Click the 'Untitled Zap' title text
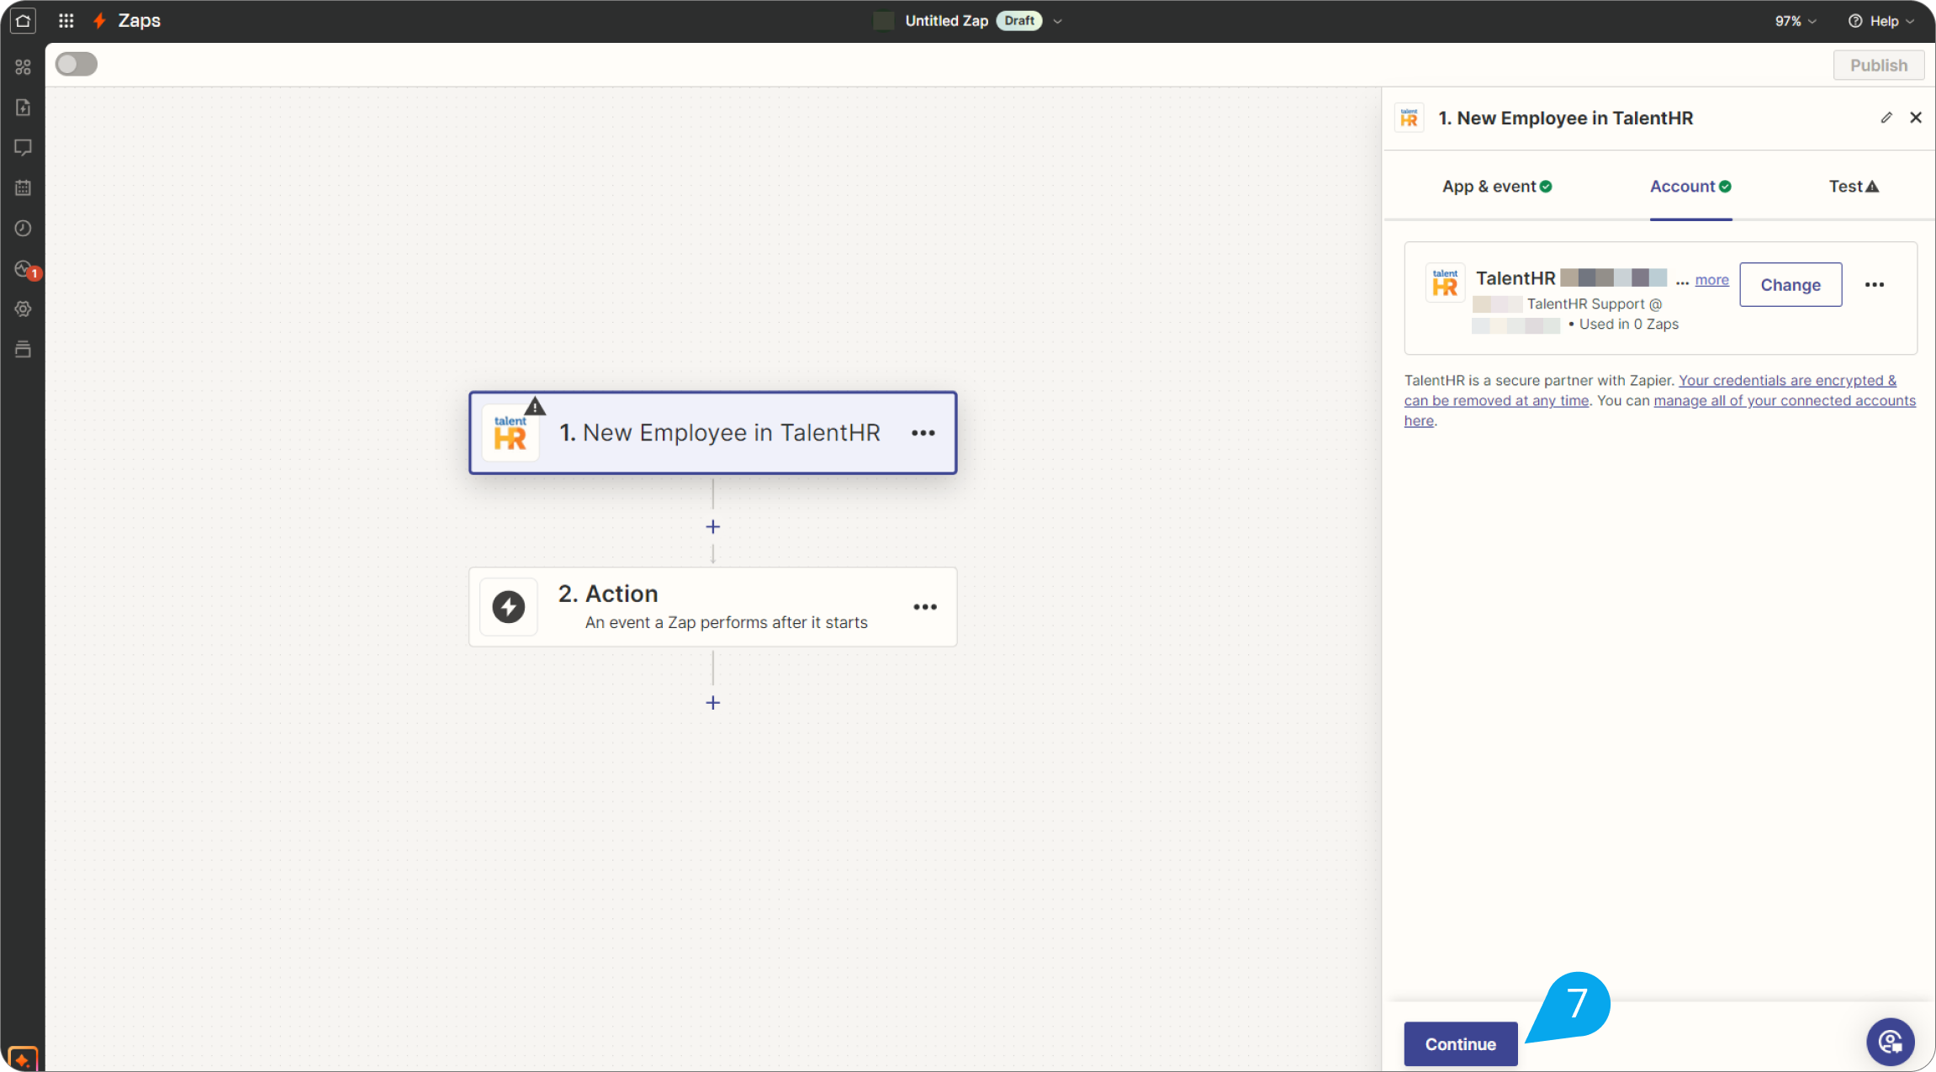 (946, 21)
